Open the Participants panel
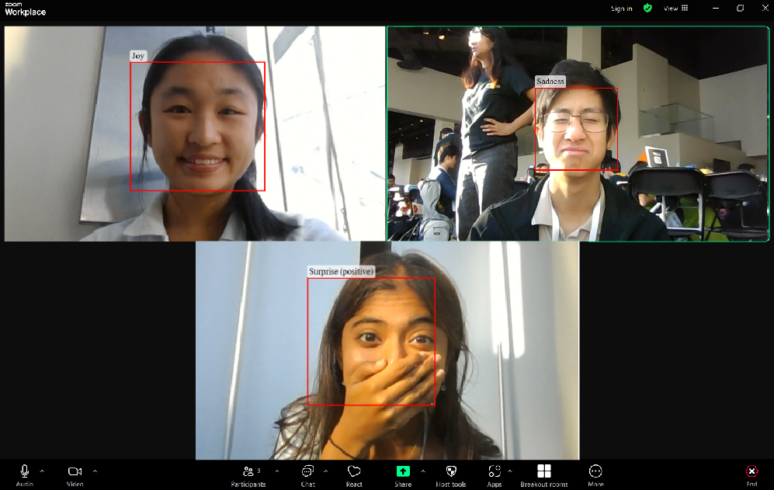Viewport: 774px width, 490px height. coord(248,476)
